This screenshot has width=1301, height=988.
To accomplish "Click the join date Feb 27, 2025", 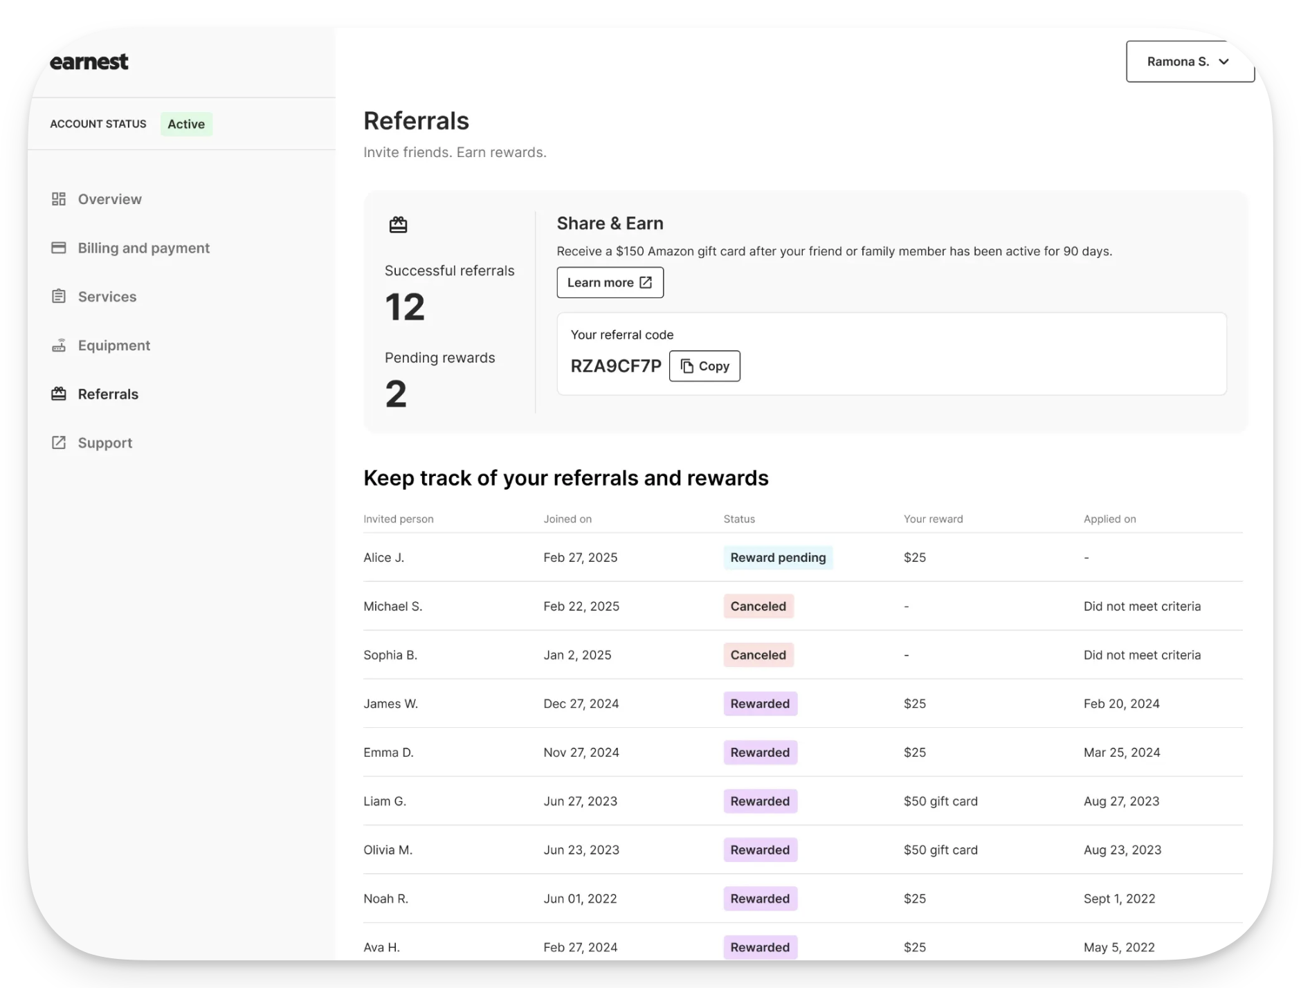I will pos(580,558).
